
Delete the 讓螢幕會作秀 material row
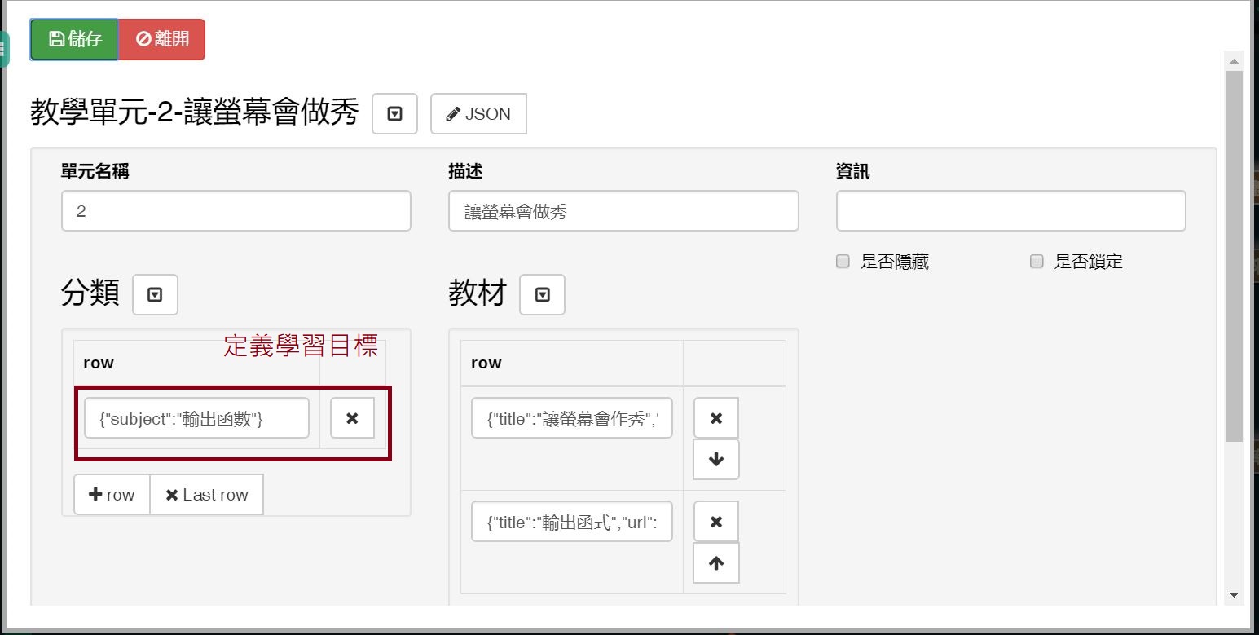[716, 418]
